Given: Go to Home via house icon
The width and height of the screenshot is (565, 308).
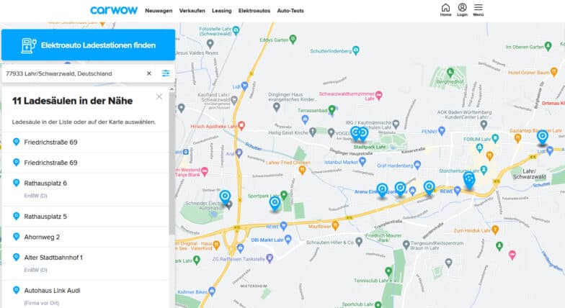Looking at the screenshot, I should pyautogui.click(x=445, y=10).
